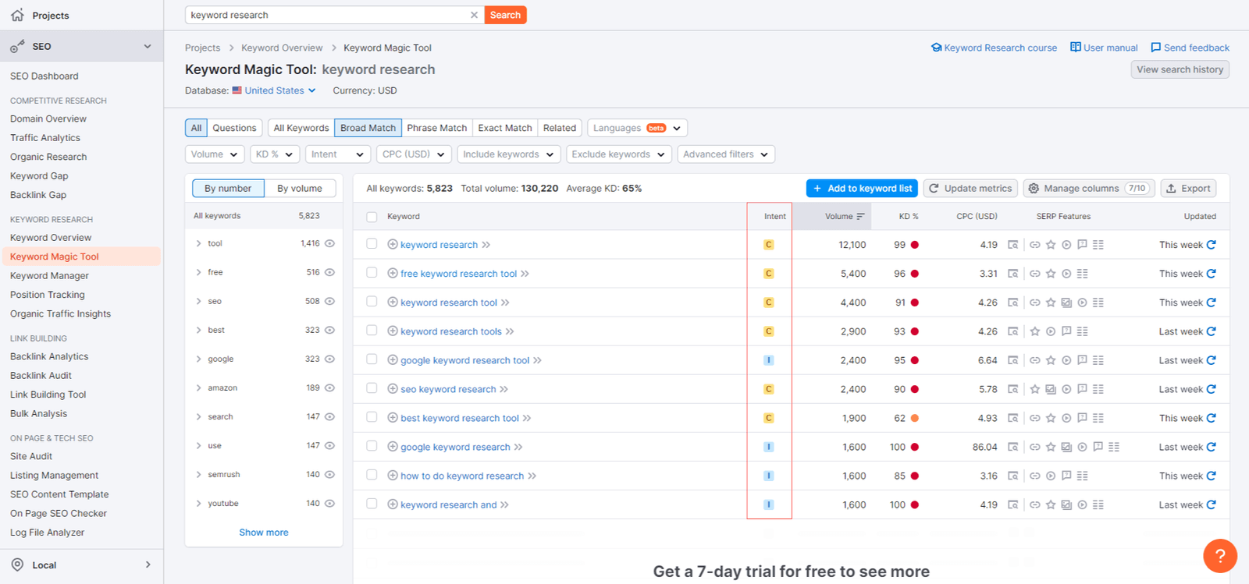Select the Related tab

click(x=560, y=128)
